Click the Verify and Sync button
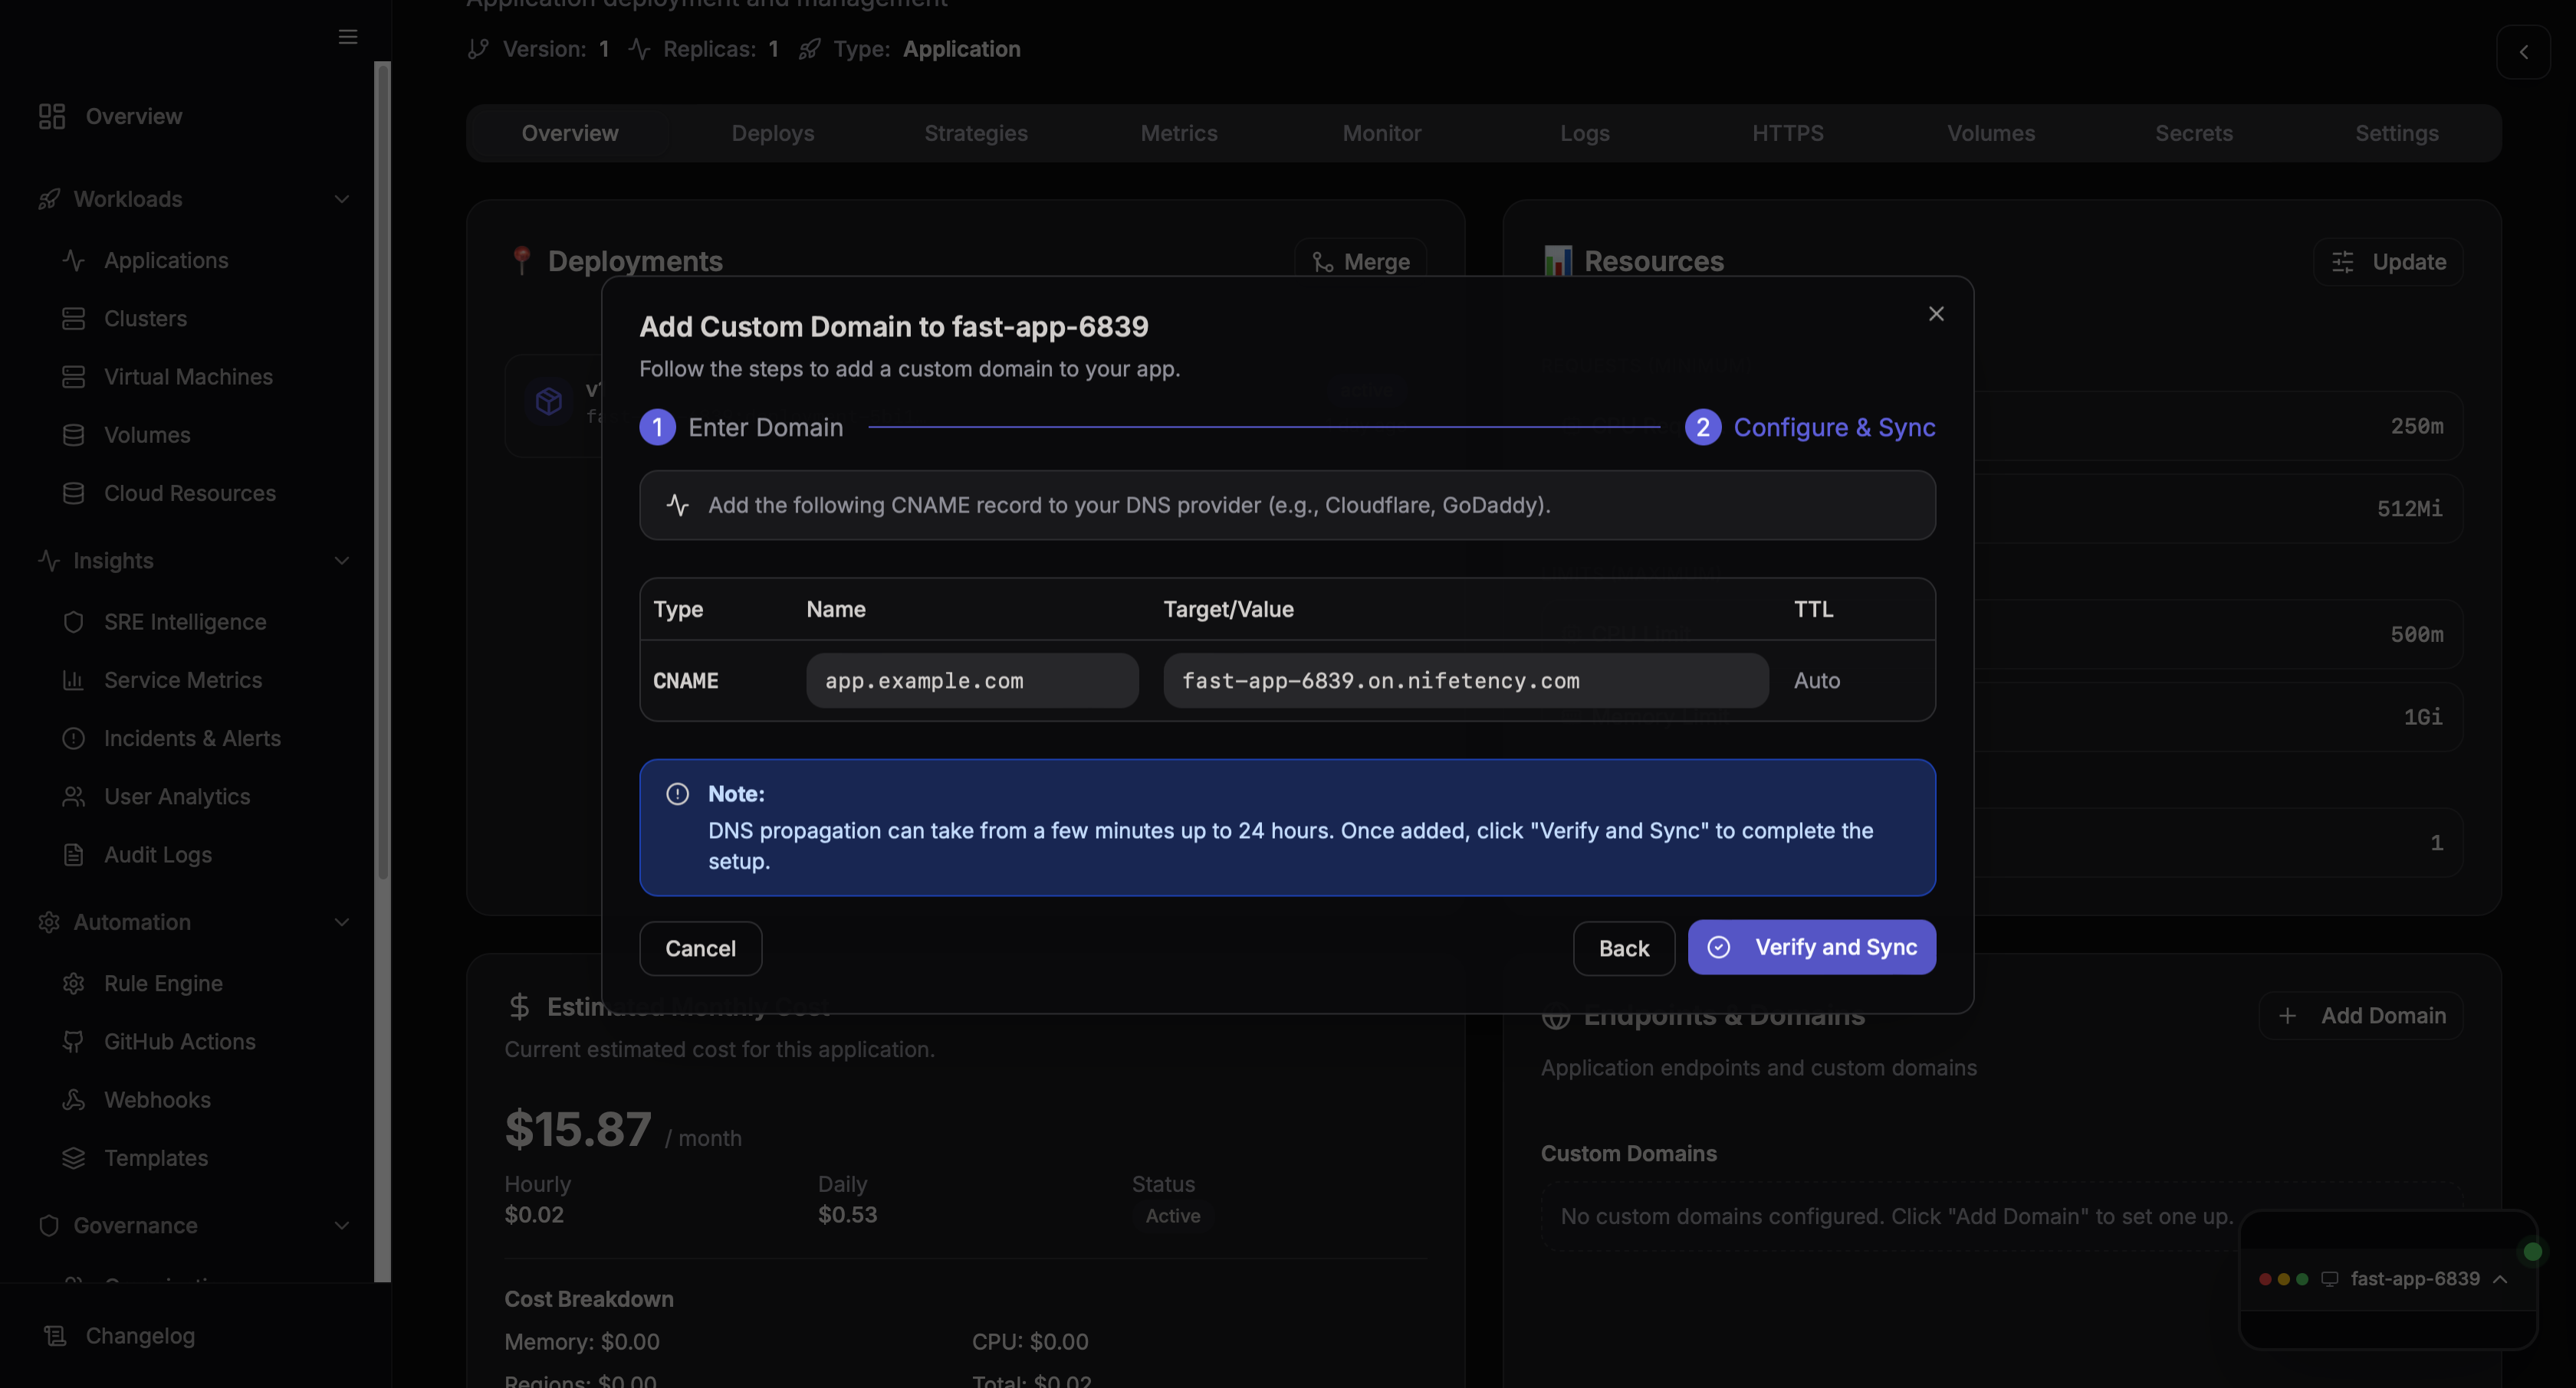The height and width of the screenshot is (1388, 2576). coord(1811,948)
